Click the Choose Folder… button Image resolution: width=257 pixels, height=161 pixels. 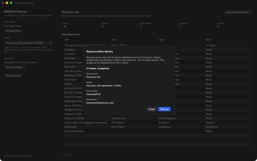click(x=15, y=67)
